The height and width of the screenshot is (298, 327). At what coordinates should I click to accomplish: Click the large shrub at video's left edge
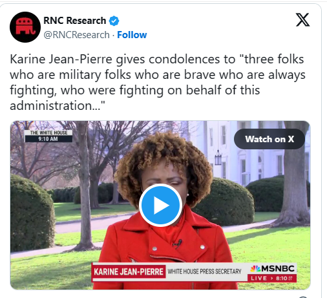(x=32, y=213)
